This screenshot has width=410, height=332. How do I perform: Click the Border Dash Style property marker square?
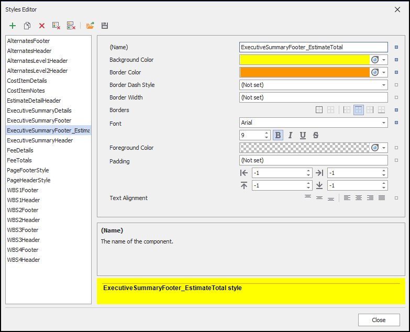[x=396, y=85]
